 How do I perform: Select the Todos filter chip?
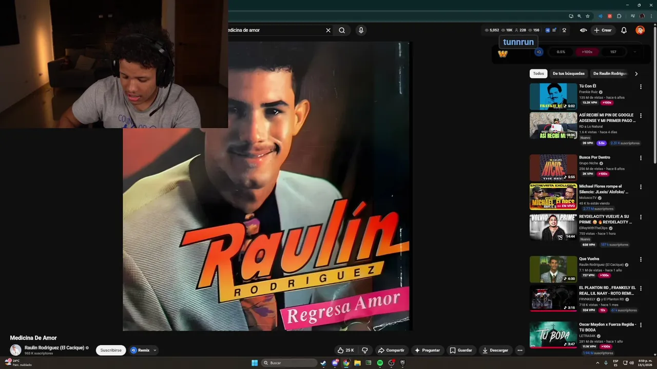538,73
